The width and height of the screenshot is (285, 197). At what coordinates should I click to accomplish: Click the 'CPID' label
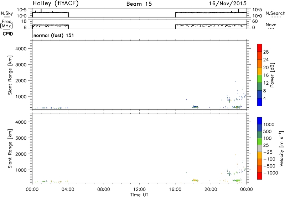8,34
